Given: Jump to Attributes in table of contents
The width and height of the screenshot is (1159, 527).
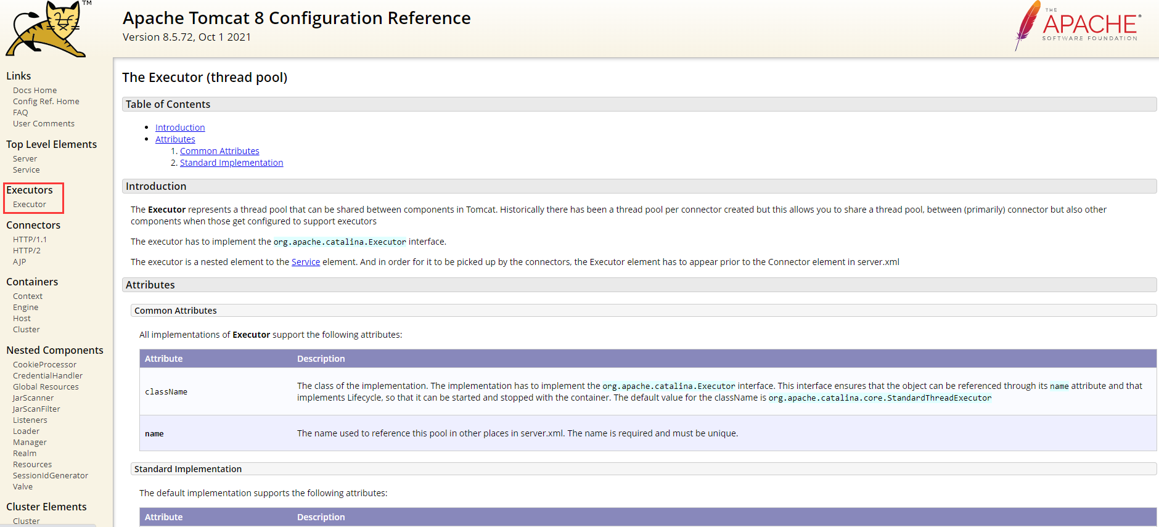Looking at the screenshot, I should tap(175, 139).
